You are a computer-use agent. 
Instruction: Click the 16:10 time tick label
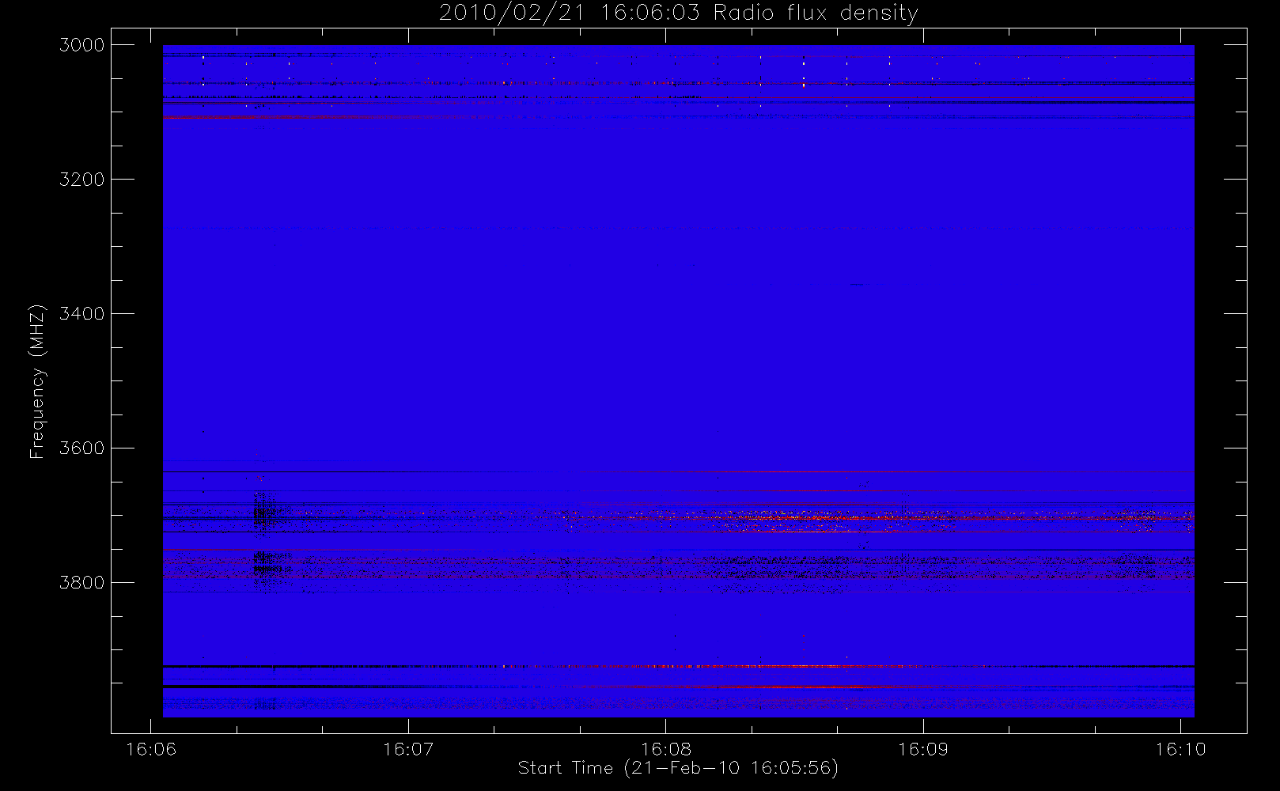(x=1180, y=749)
